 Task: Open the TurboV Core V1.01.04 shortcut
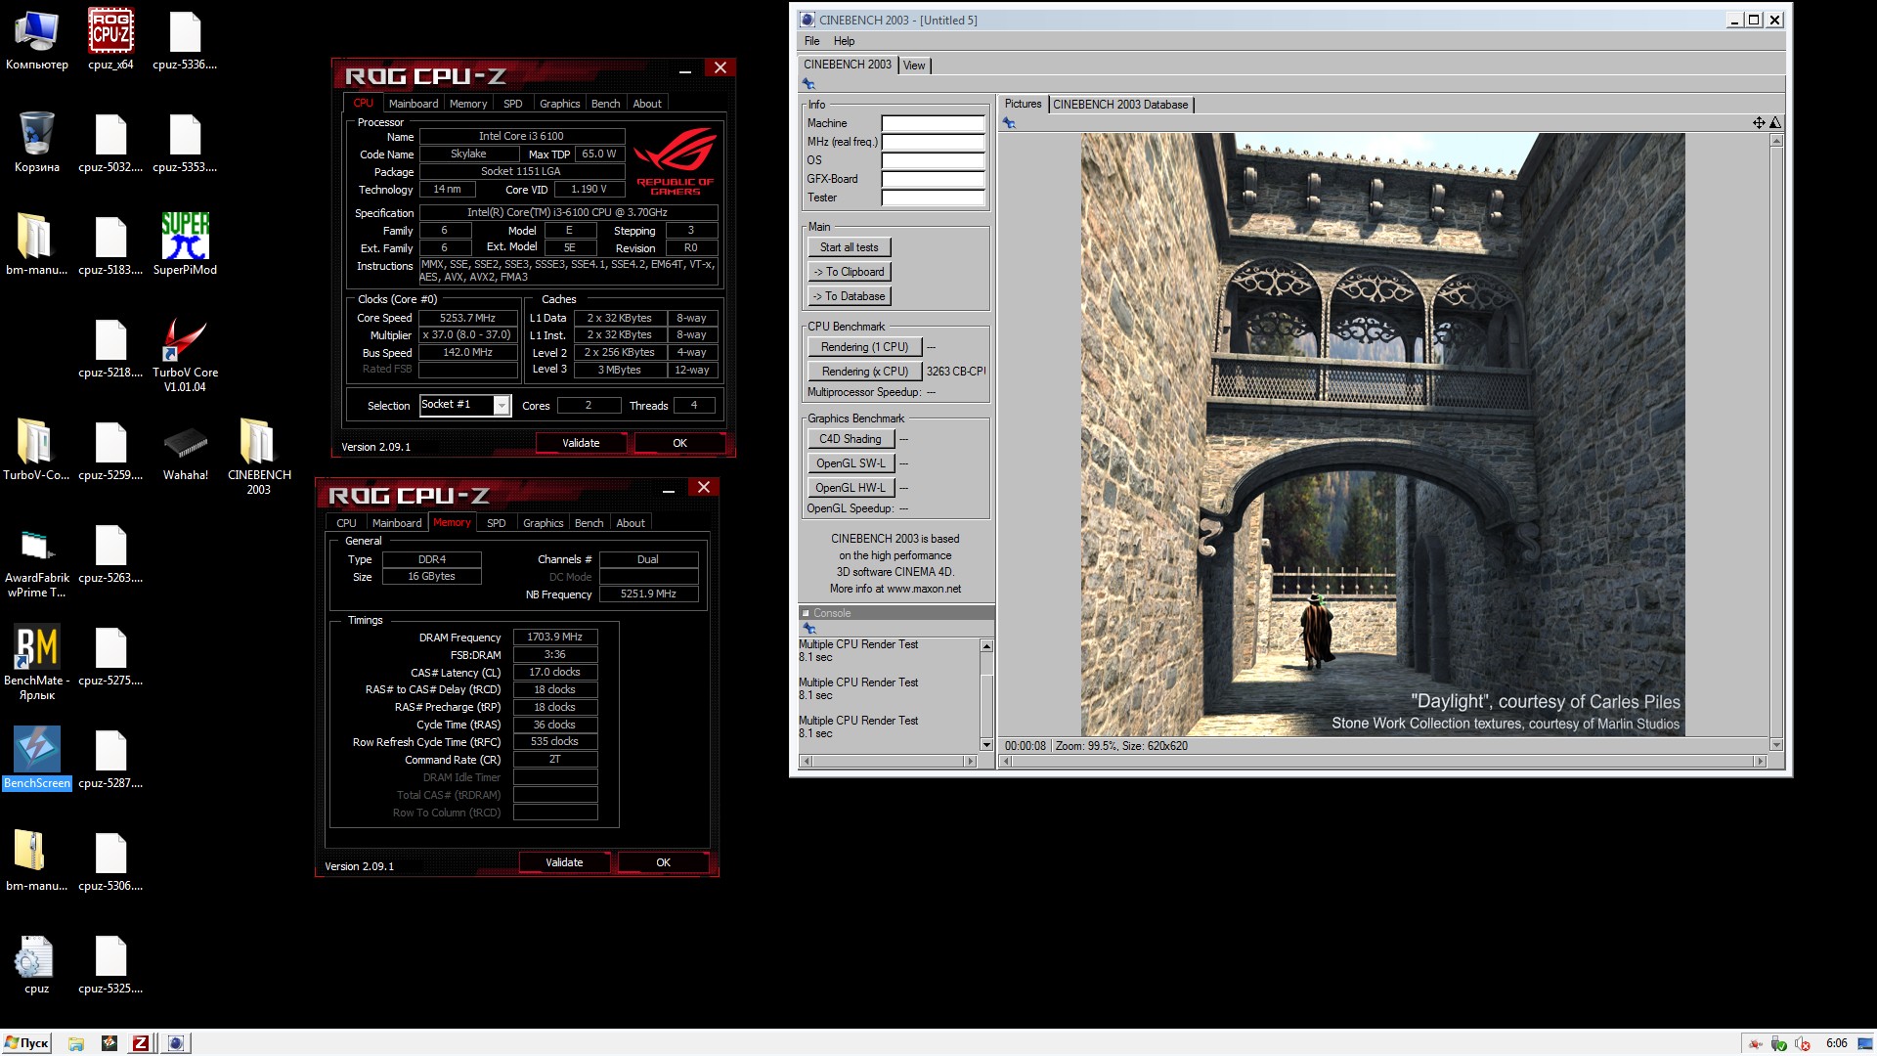click(x=185, y=354)
